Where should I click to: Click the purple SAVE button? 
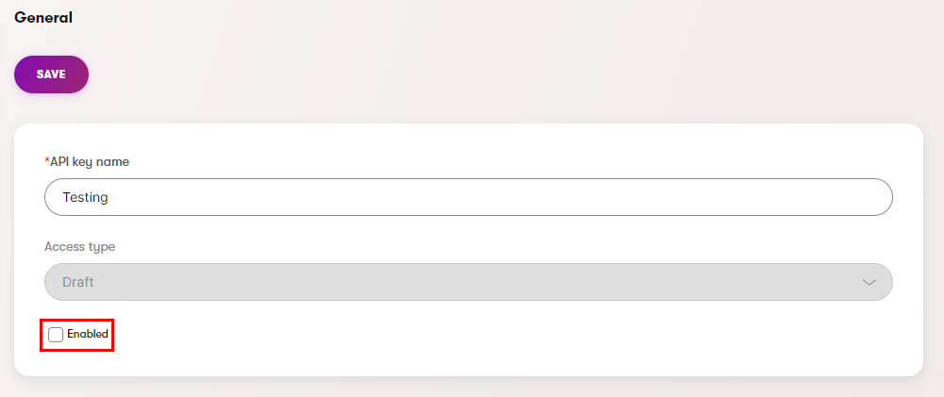(51, 74)
